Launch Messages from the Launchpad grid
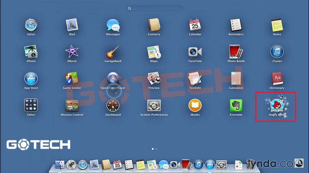This screenshot has width=309, height=173. pyautogui.click(x=113, y=25)
